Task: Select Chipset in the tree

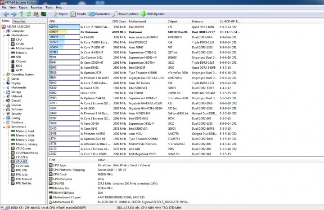Action: [21, 61]
